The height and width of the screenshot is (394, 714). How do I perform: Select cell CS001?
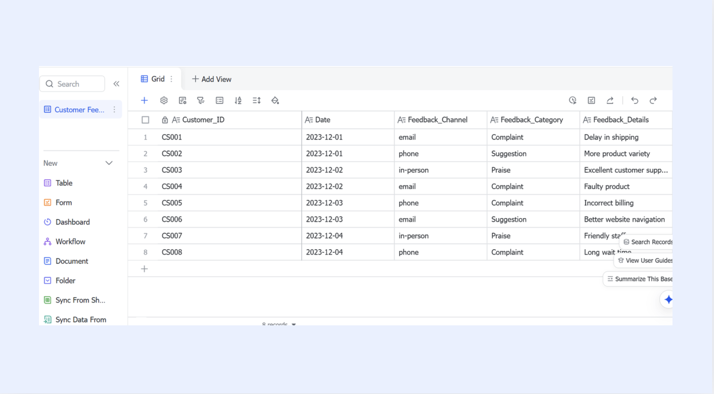pyautogui.click(x=229, y=137)
